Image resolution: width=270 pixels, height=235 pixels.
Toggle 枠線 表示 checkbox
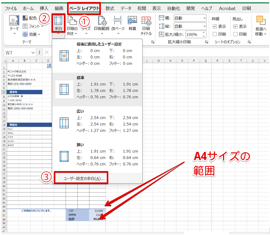pos(215,27)
